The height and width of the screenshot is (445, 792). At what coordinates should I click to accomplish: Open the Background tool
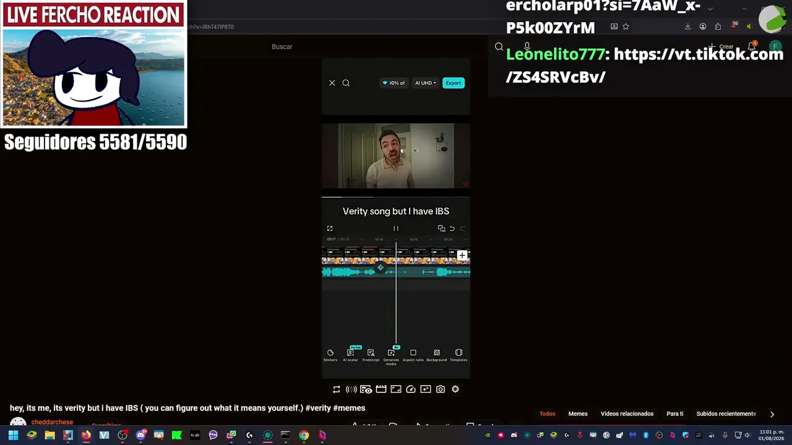pyautogui.click(x=436, y=355)
